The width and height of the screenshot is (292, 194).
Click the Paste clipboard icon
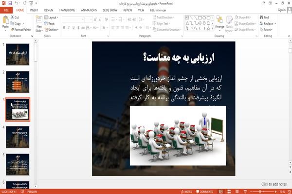[5, 20]
